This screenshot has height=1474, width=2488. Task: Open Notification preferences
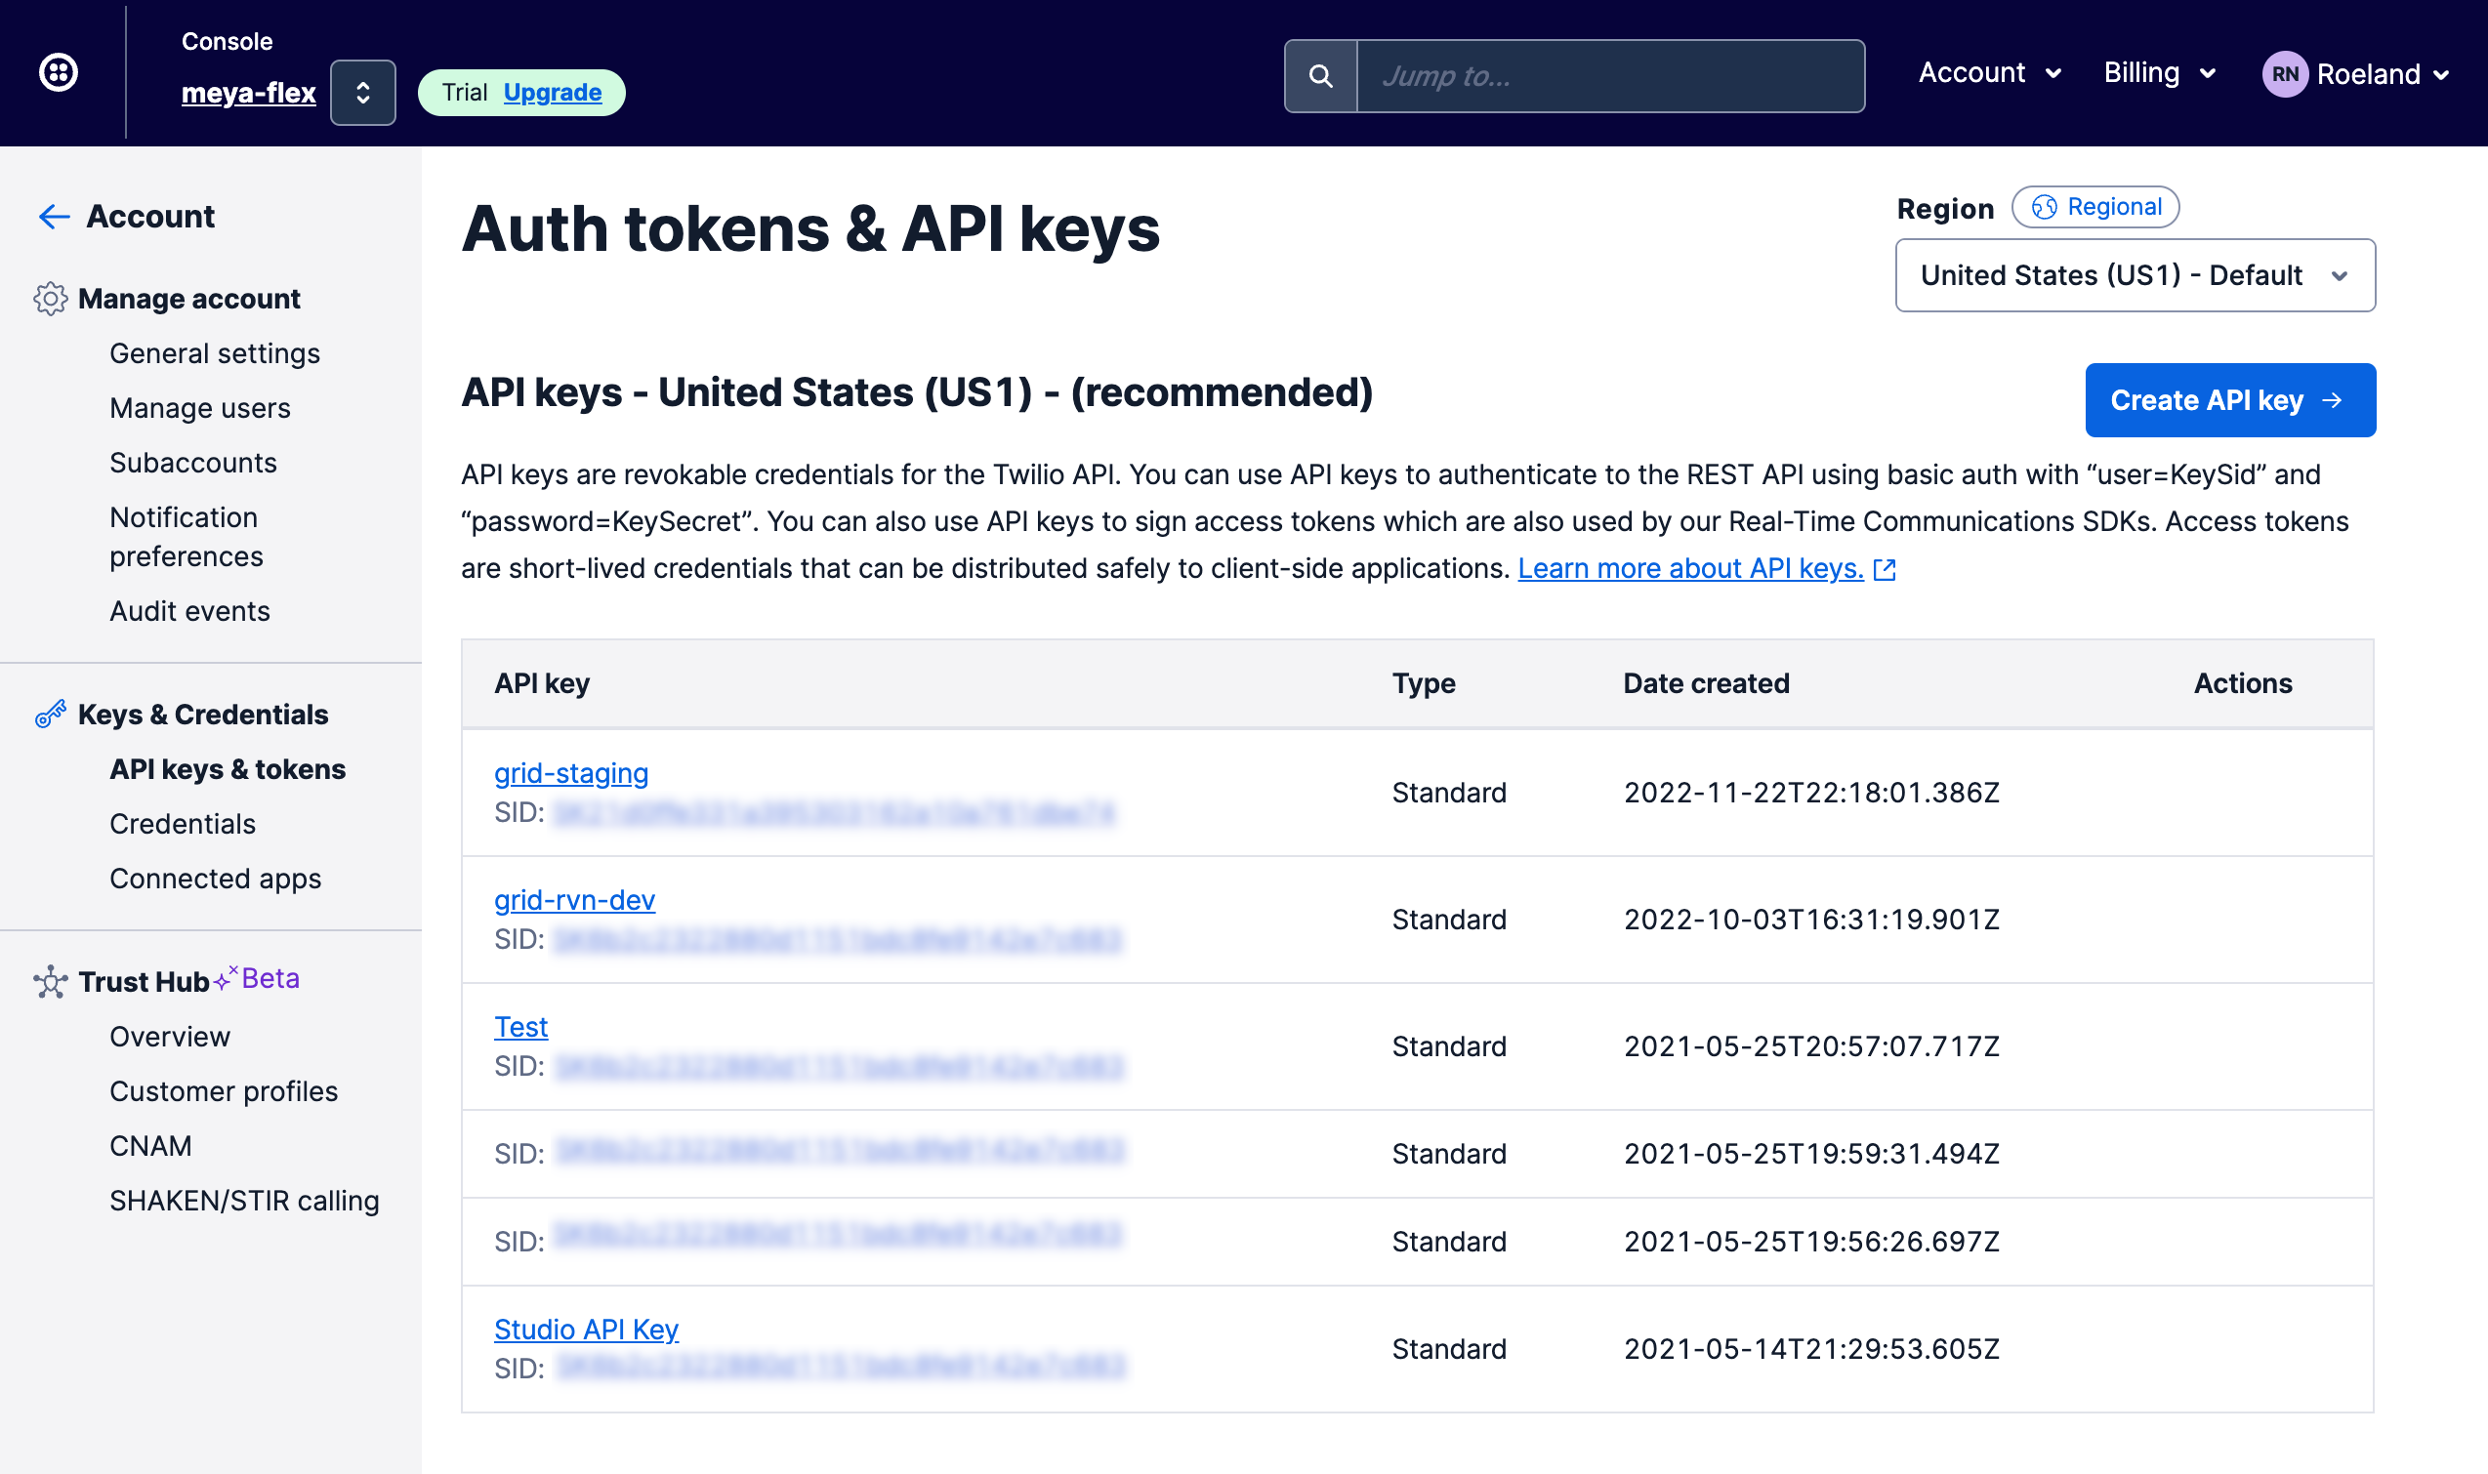click(186, 537)
